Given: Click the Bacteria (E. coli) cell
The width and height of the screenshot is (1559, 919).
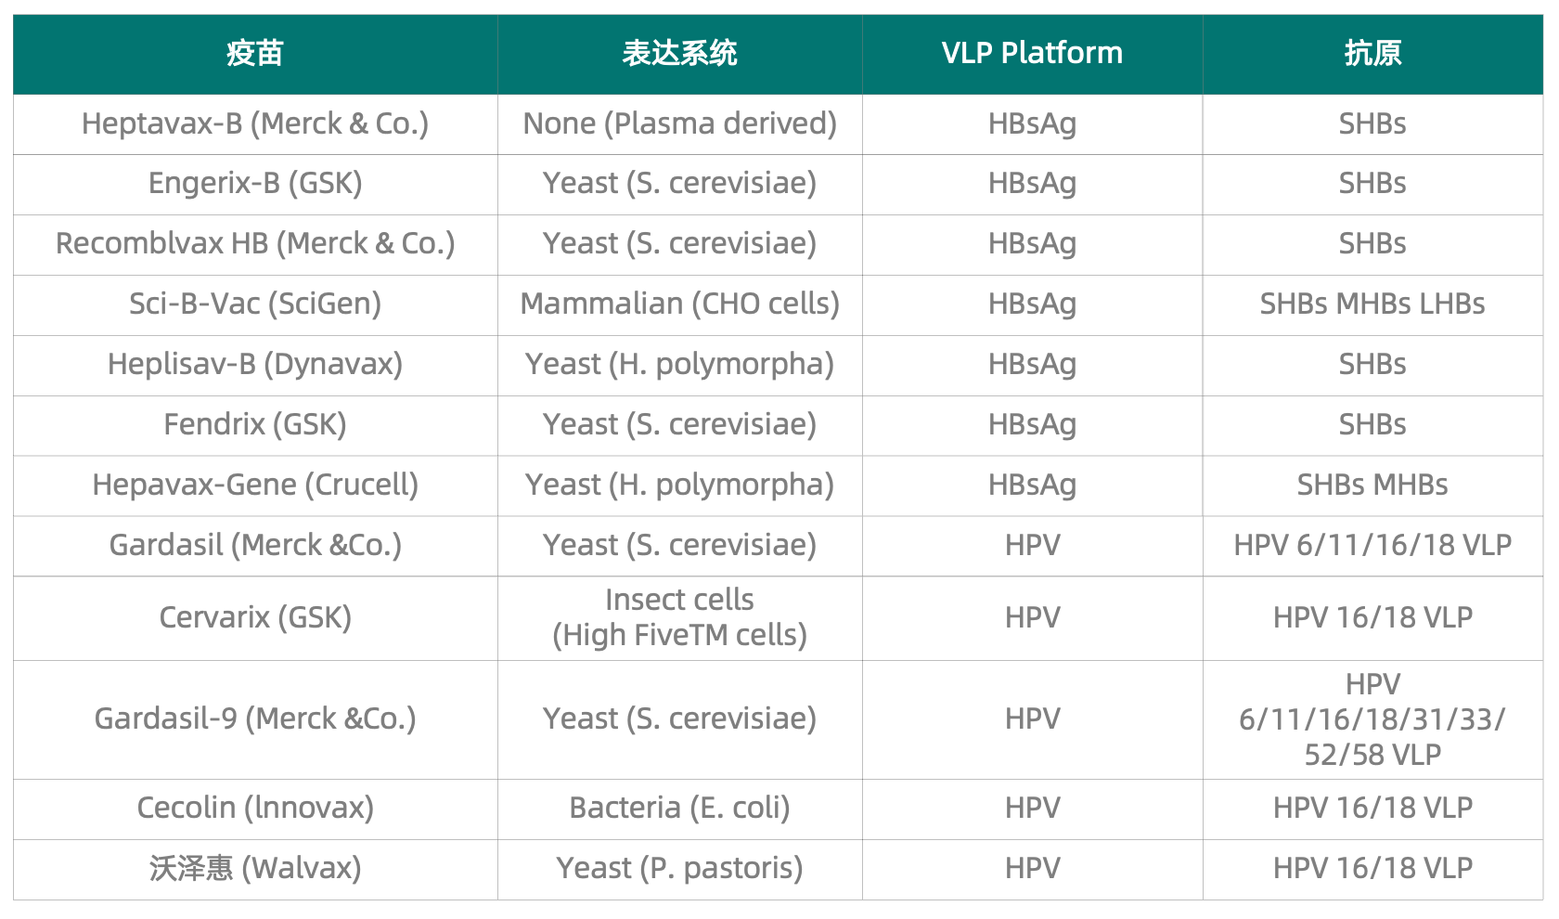Looking at the screenshot, I should click(x=679, y=809).
